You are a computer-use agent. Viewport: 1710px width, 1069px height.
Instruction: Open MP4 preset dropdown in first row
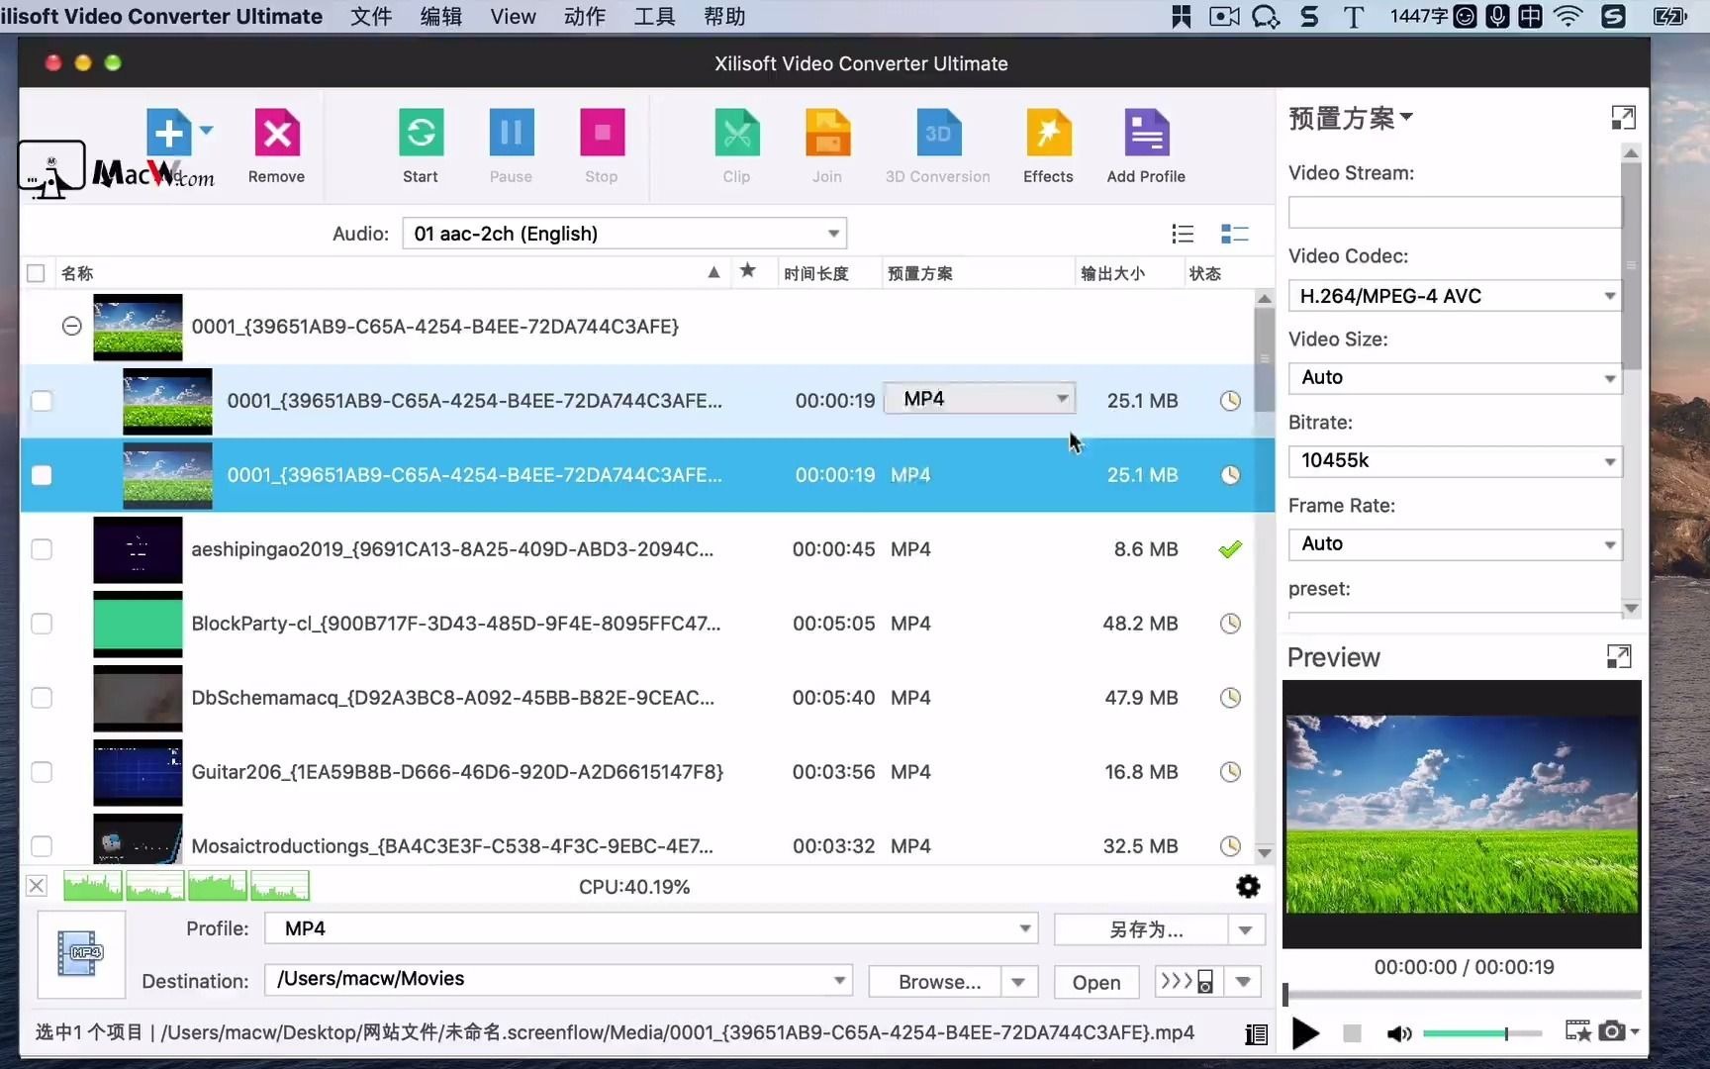pyautogui.click(x=979, y=399)
